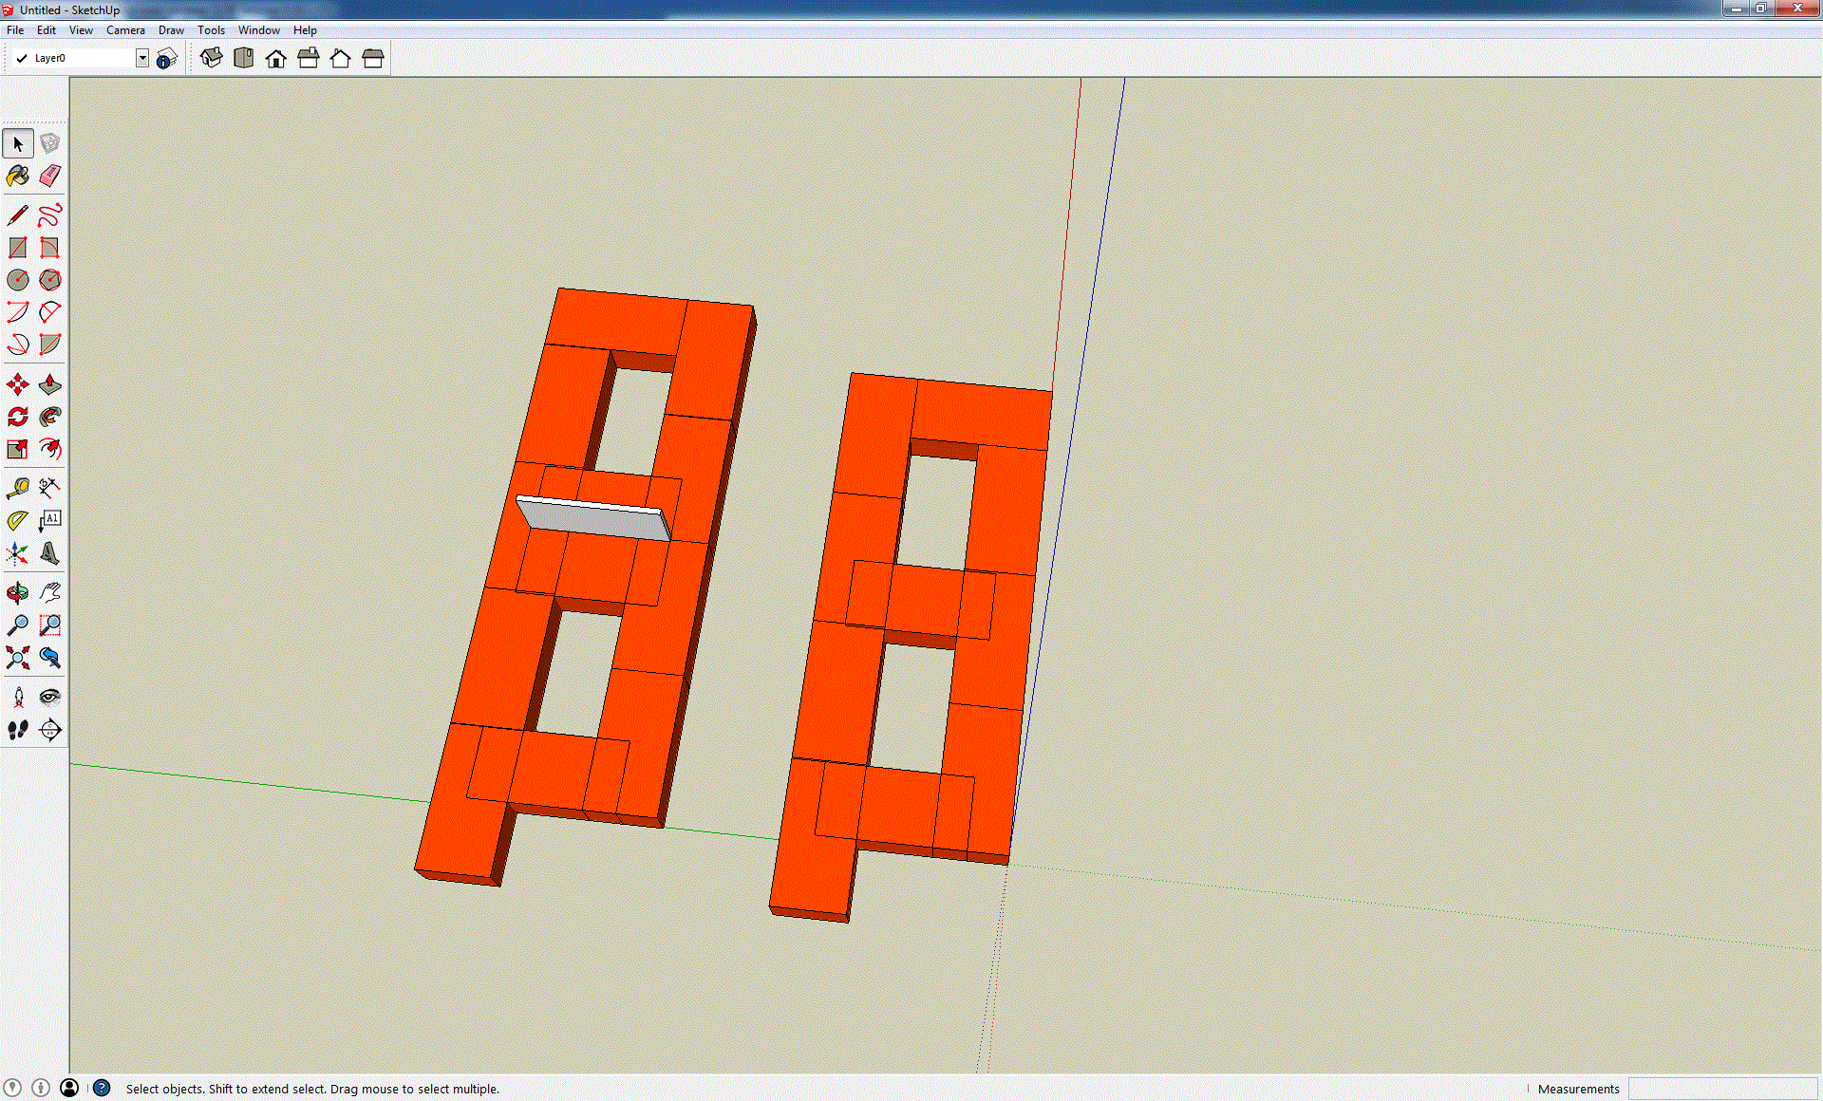The image size is (1823, 1101).
Task: Select the Move tool
Action: coord(17,384)
